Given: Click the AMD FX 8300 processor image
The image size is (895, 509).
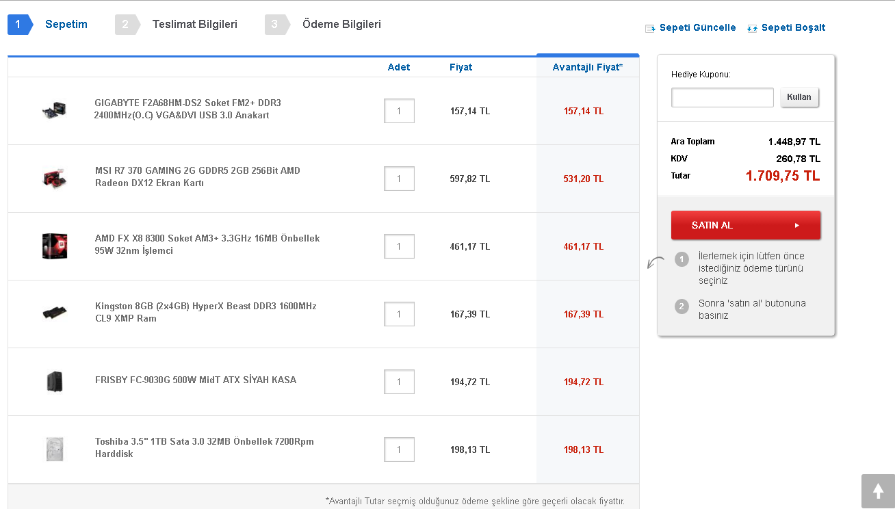Looking at the screenshot, I should pos(54,246).
